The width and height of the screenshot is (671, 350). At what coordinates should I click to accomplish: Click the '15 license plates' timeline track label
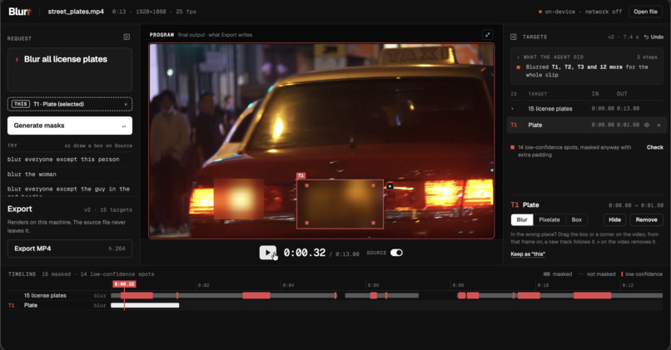pos(45,295)
